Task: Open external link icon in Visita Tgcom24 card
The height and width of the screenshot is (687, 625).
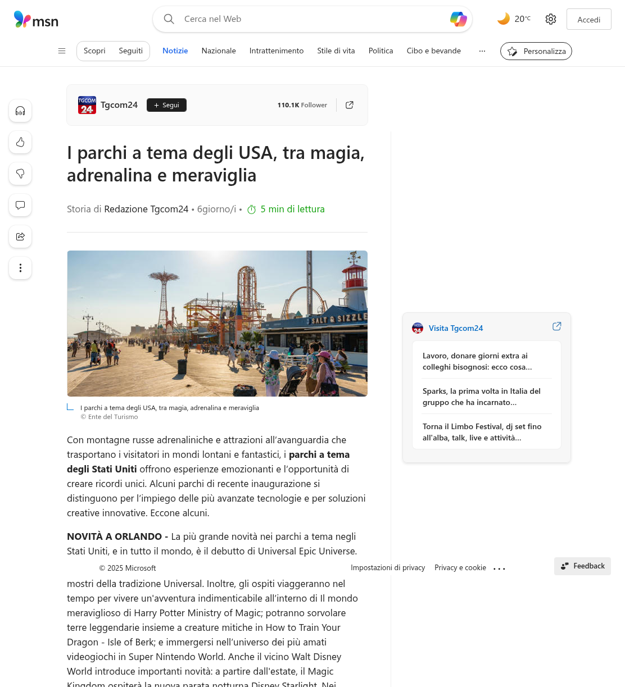Action: pyautogui.click(x=557, y=326)
